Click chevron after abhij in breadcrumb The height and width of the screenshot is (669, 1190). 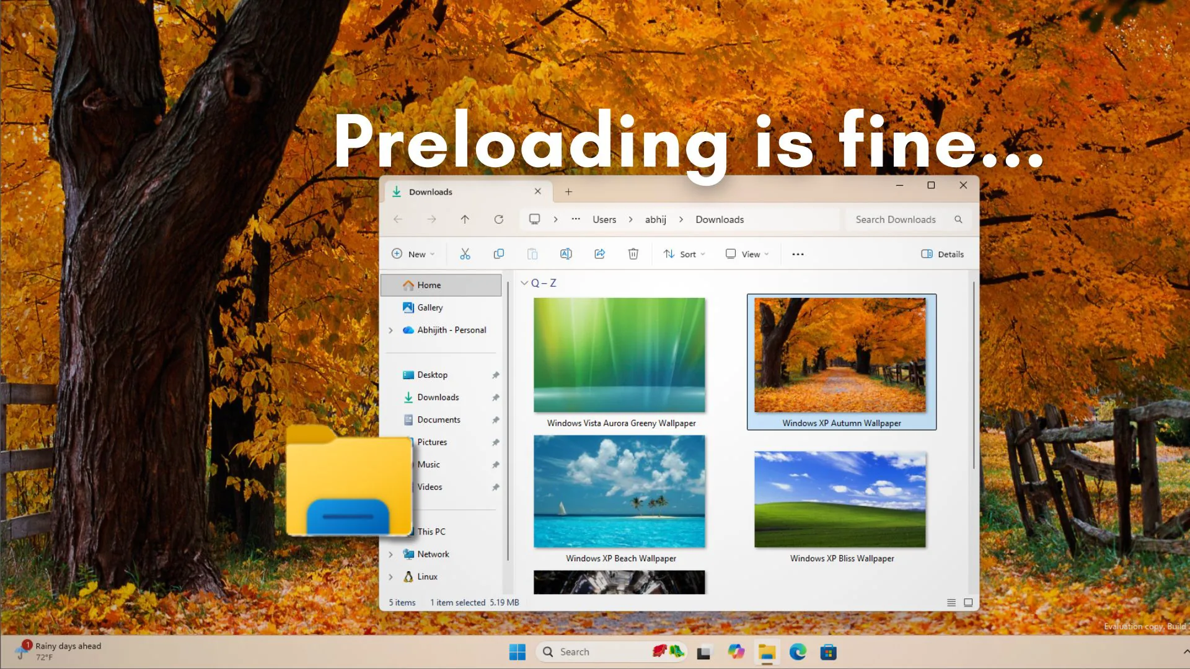681,219
